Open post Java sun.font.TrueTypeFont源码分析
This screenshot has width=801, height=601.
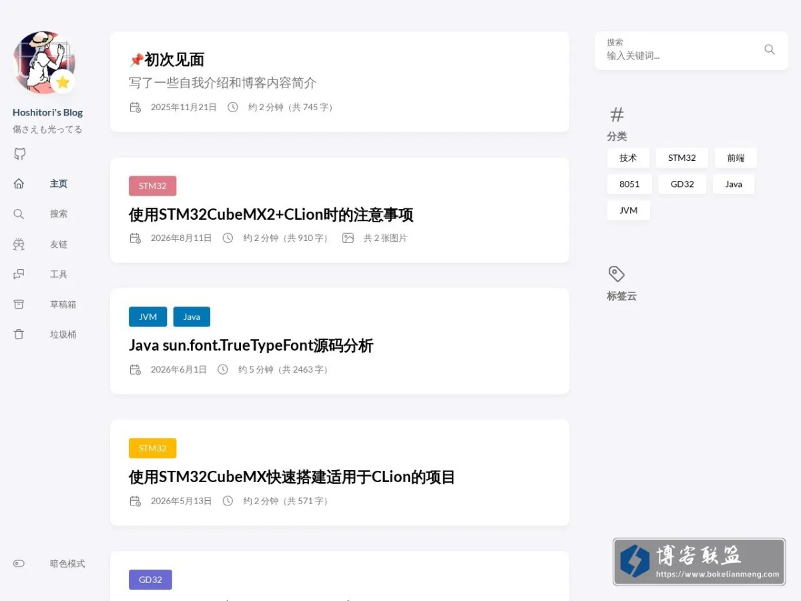point(251,346)
